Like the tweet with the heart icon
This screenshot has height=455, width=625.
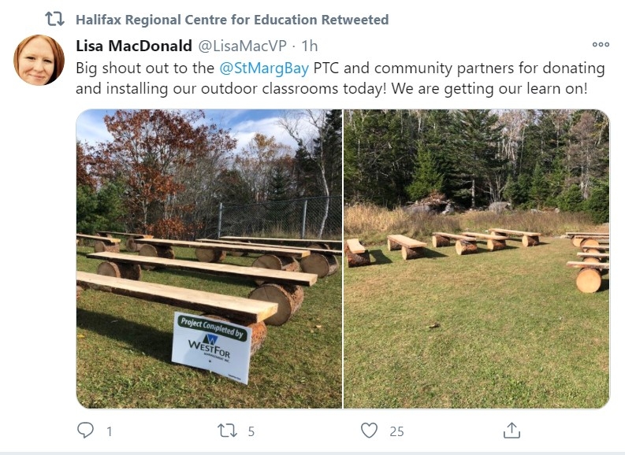pyautogui.click(x=369, y=430)
